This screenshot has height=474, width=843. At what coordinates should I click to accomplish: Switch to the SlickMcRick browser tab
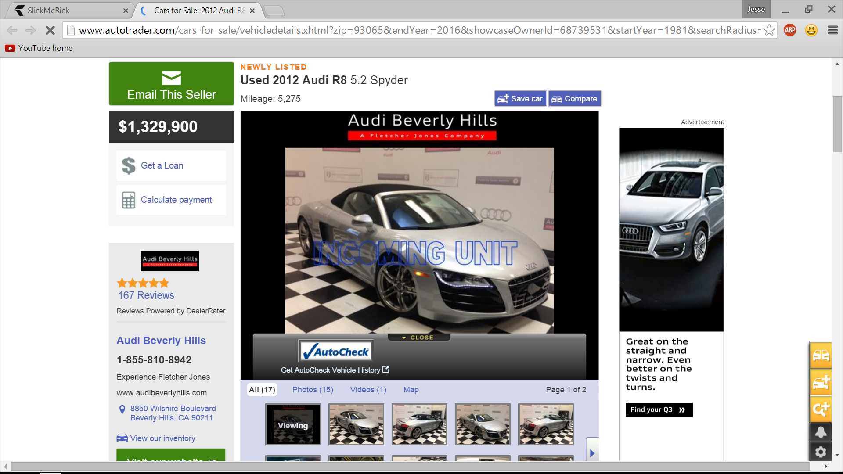click(70, 11)
